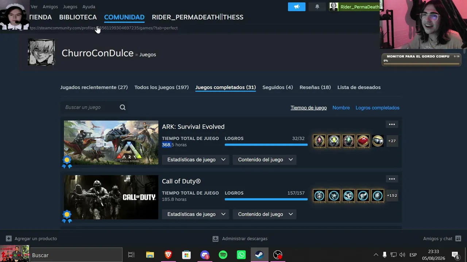The image size is (467, 262).
Task: Click ARK's red medical kit achievement icon
Action: 363,141
